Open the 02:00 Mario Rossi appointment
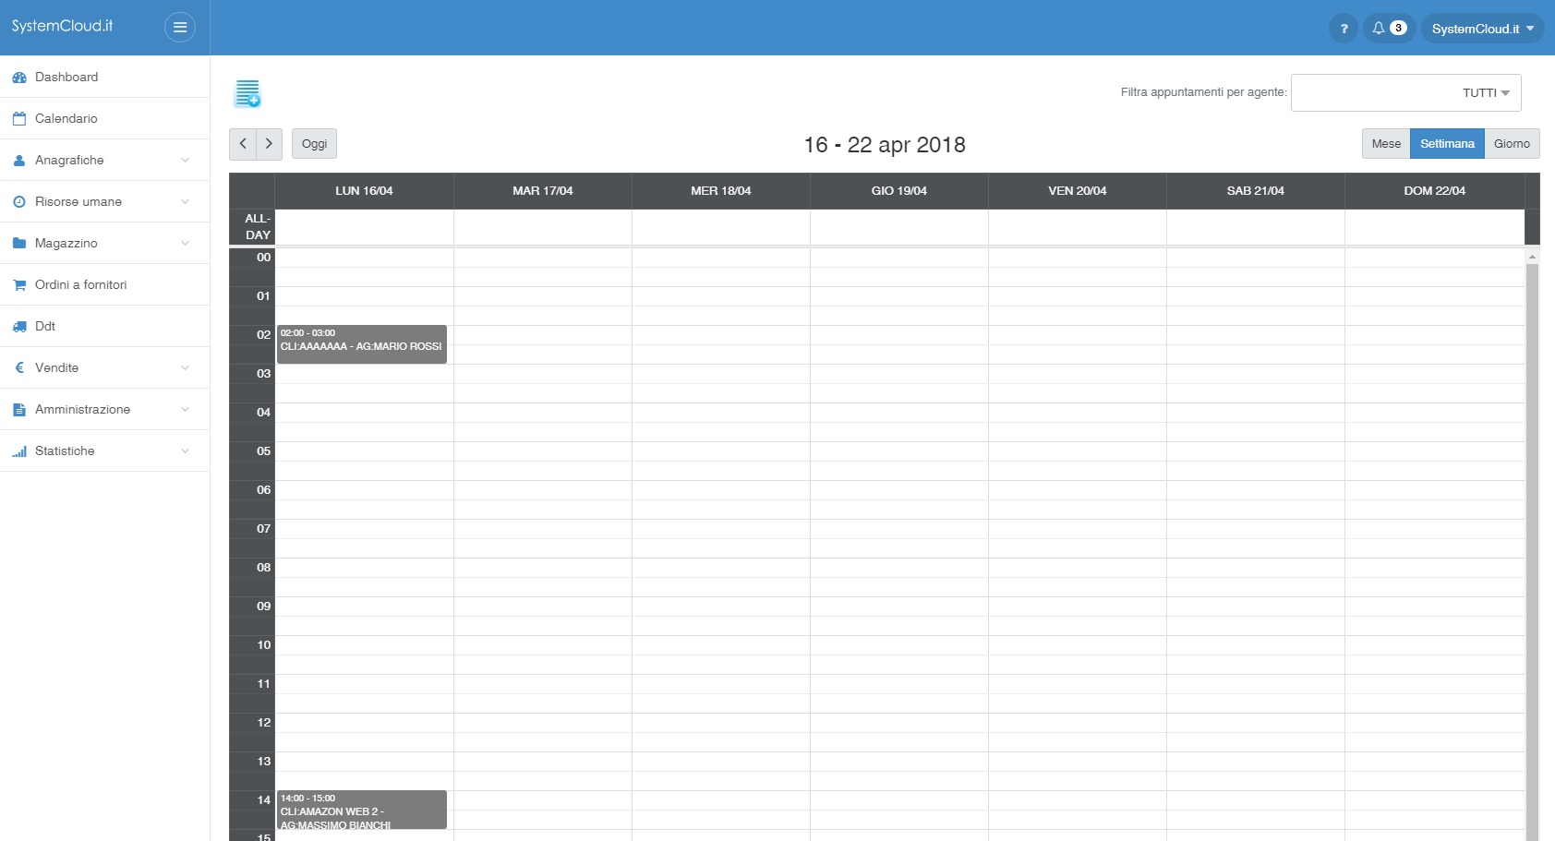The height and width of the screenshot is (841, 1555). [361, 345]
